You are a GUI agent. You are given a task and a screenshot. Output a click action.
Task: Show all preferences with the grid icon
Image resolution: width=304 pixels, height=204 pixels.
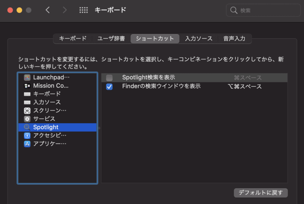[x=83, y=10]
